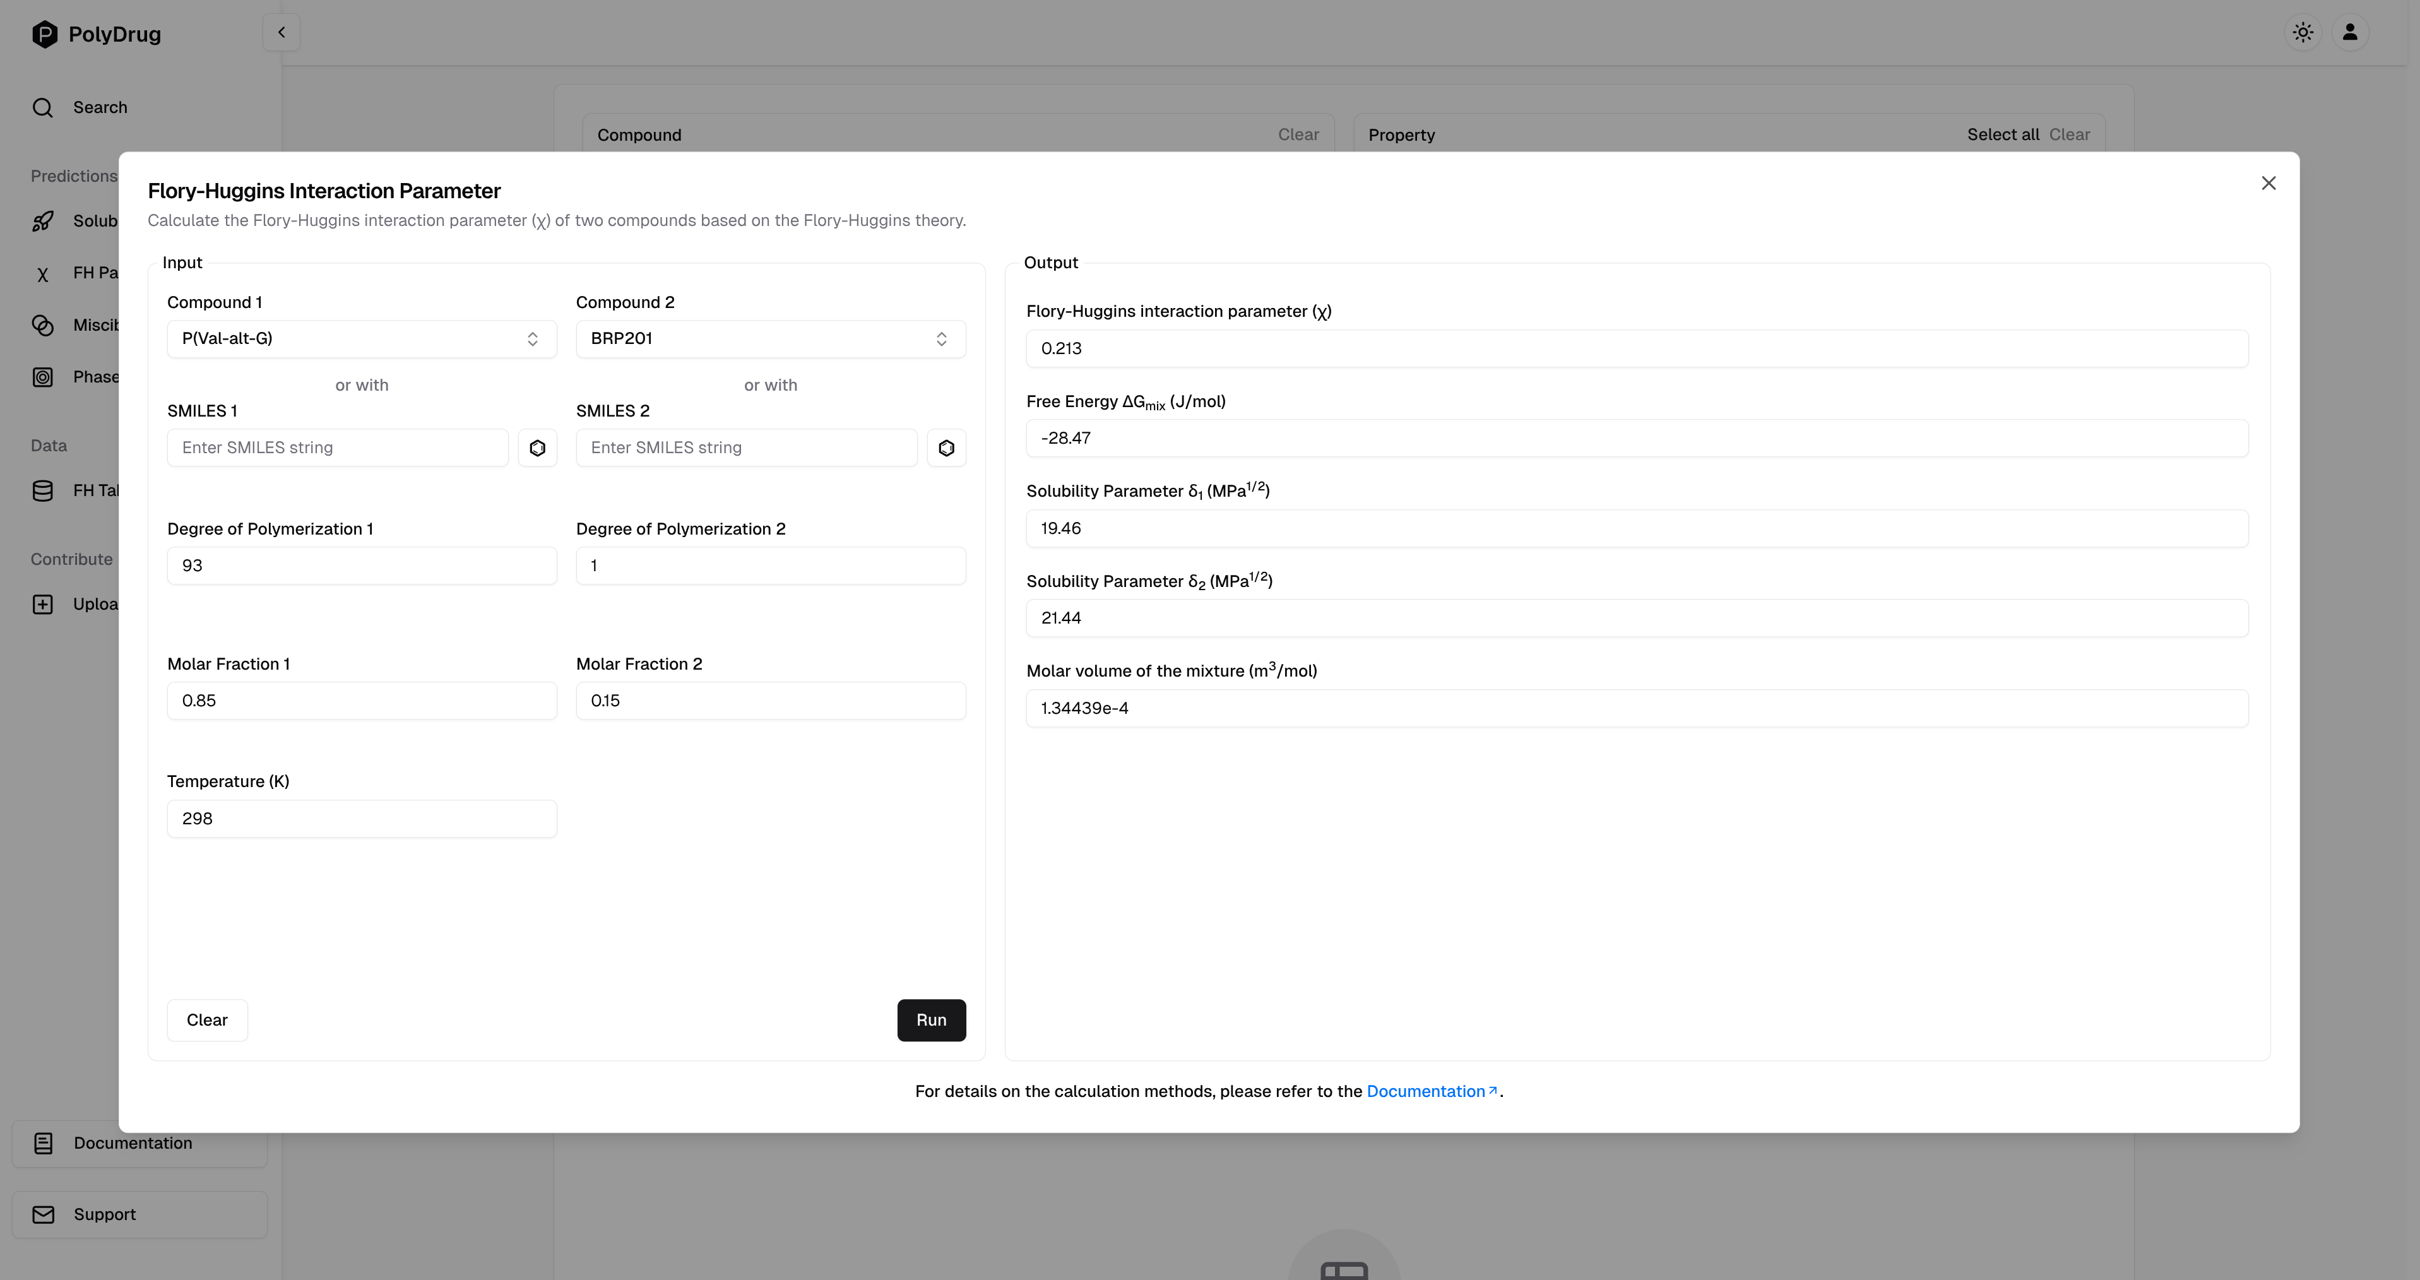Click the Temperature (K) field
Image resolution: width=2420 pixels, height=1280 pixels.
(x=362, y=819)
